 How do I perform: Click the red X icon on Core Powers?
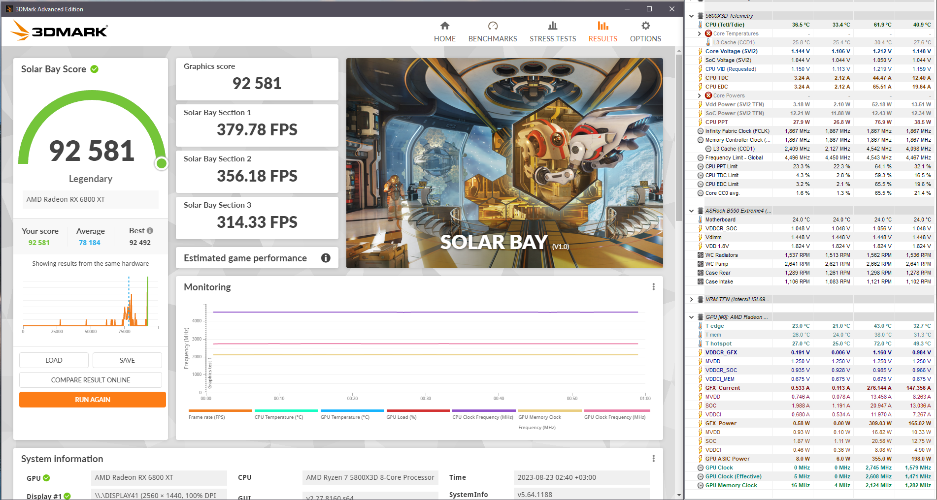(x=708, y=95)
